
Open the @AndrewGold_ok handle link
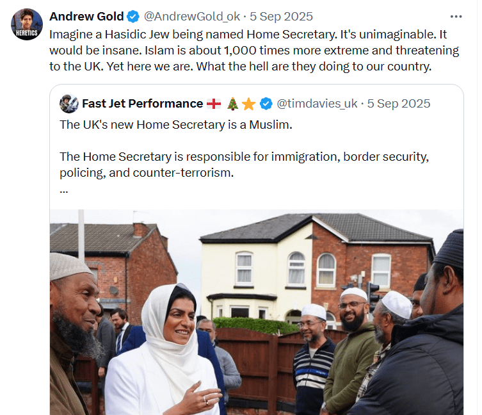coord(192,17)
